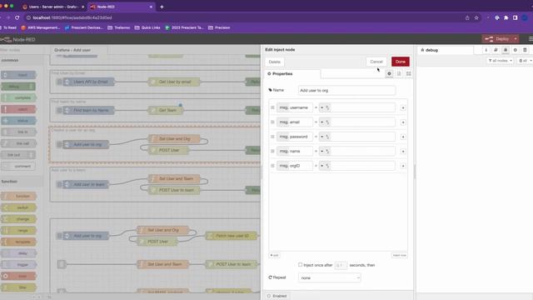
Task: Click the msg.username value field
Action: pos(363,107)
